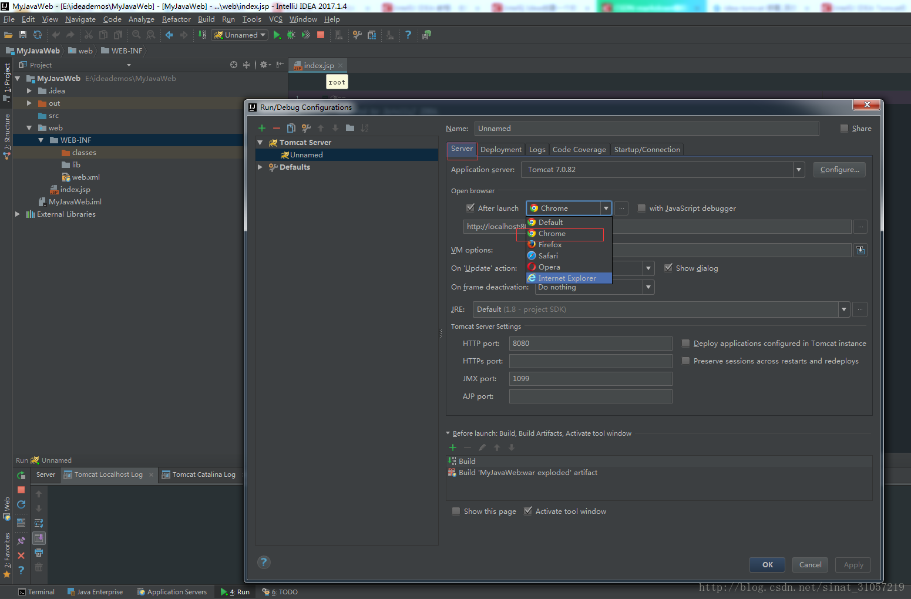Select Internet Explorer from the browser list
The height and width of the screenshot is (599, 911).
(x=569, y=278)
